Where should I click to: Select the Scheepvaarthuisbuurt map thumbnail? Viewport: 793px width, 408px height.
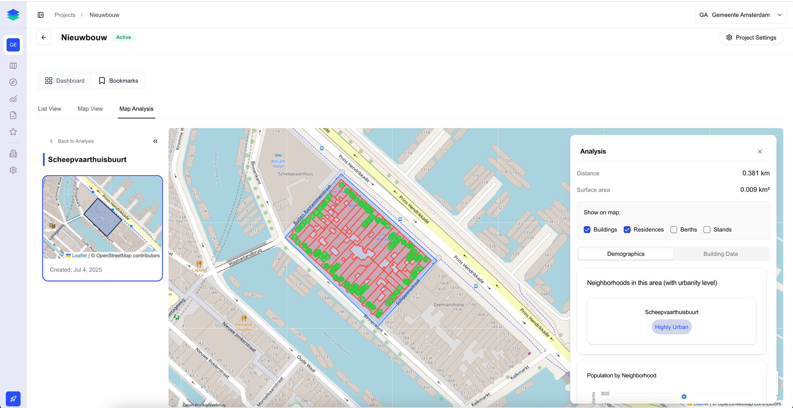[x=103, y=217]
